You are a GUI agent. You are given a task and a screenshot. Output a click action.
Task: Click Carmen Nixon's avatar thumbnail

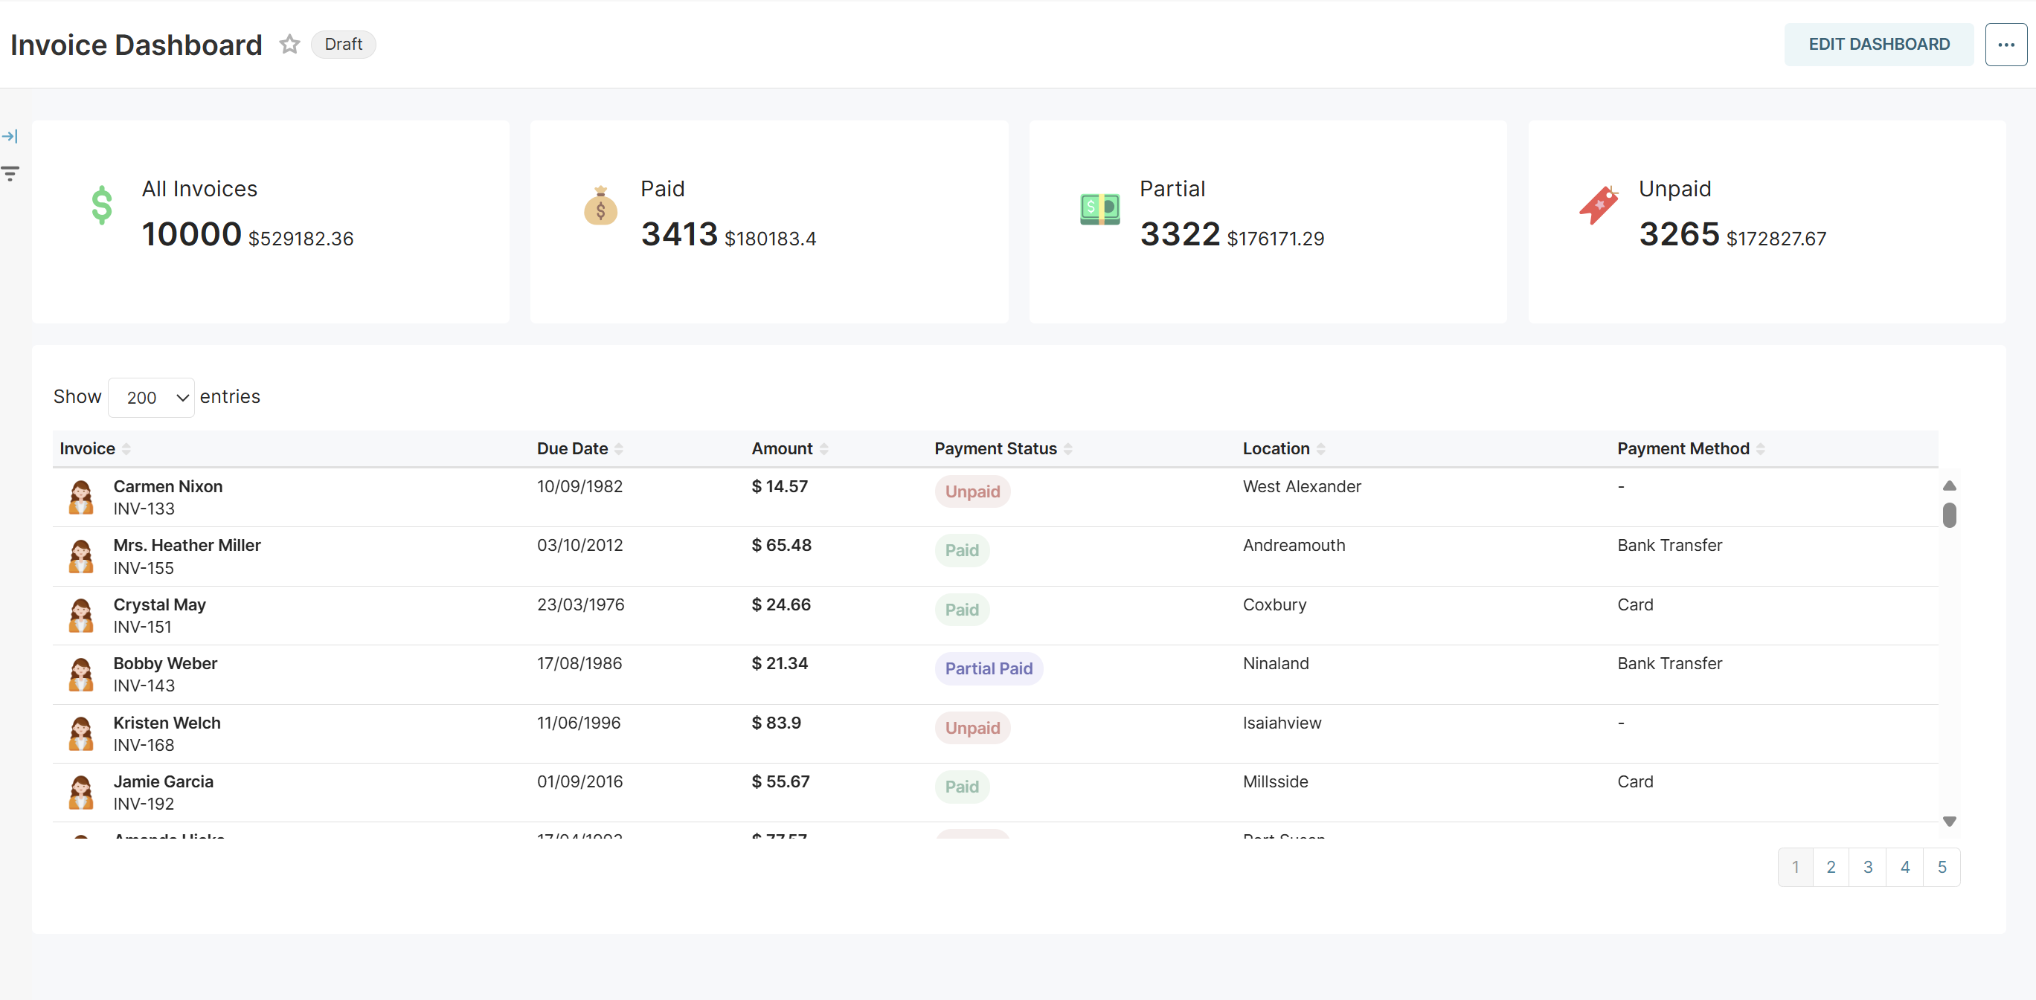[80, 497]
